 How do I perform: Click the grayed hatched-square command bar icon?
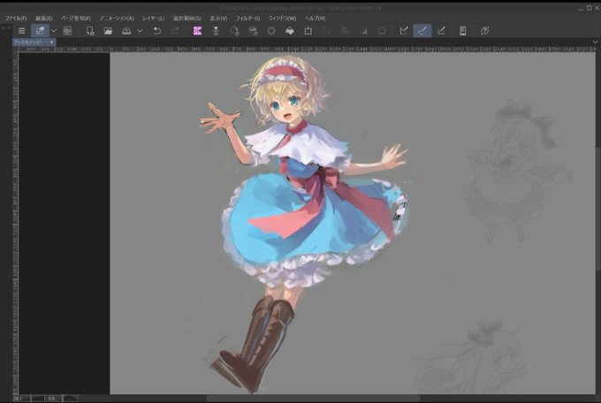(x=345, y=31)
